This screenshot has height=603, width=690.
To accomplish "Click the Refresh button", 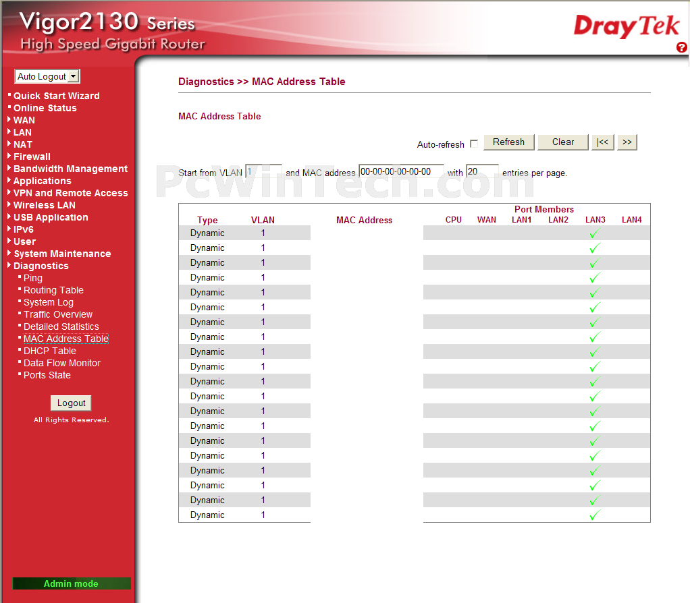I will pos(508,142).
